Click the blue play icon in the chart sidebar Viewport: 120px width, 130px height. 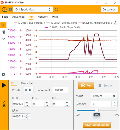[3, 25]
